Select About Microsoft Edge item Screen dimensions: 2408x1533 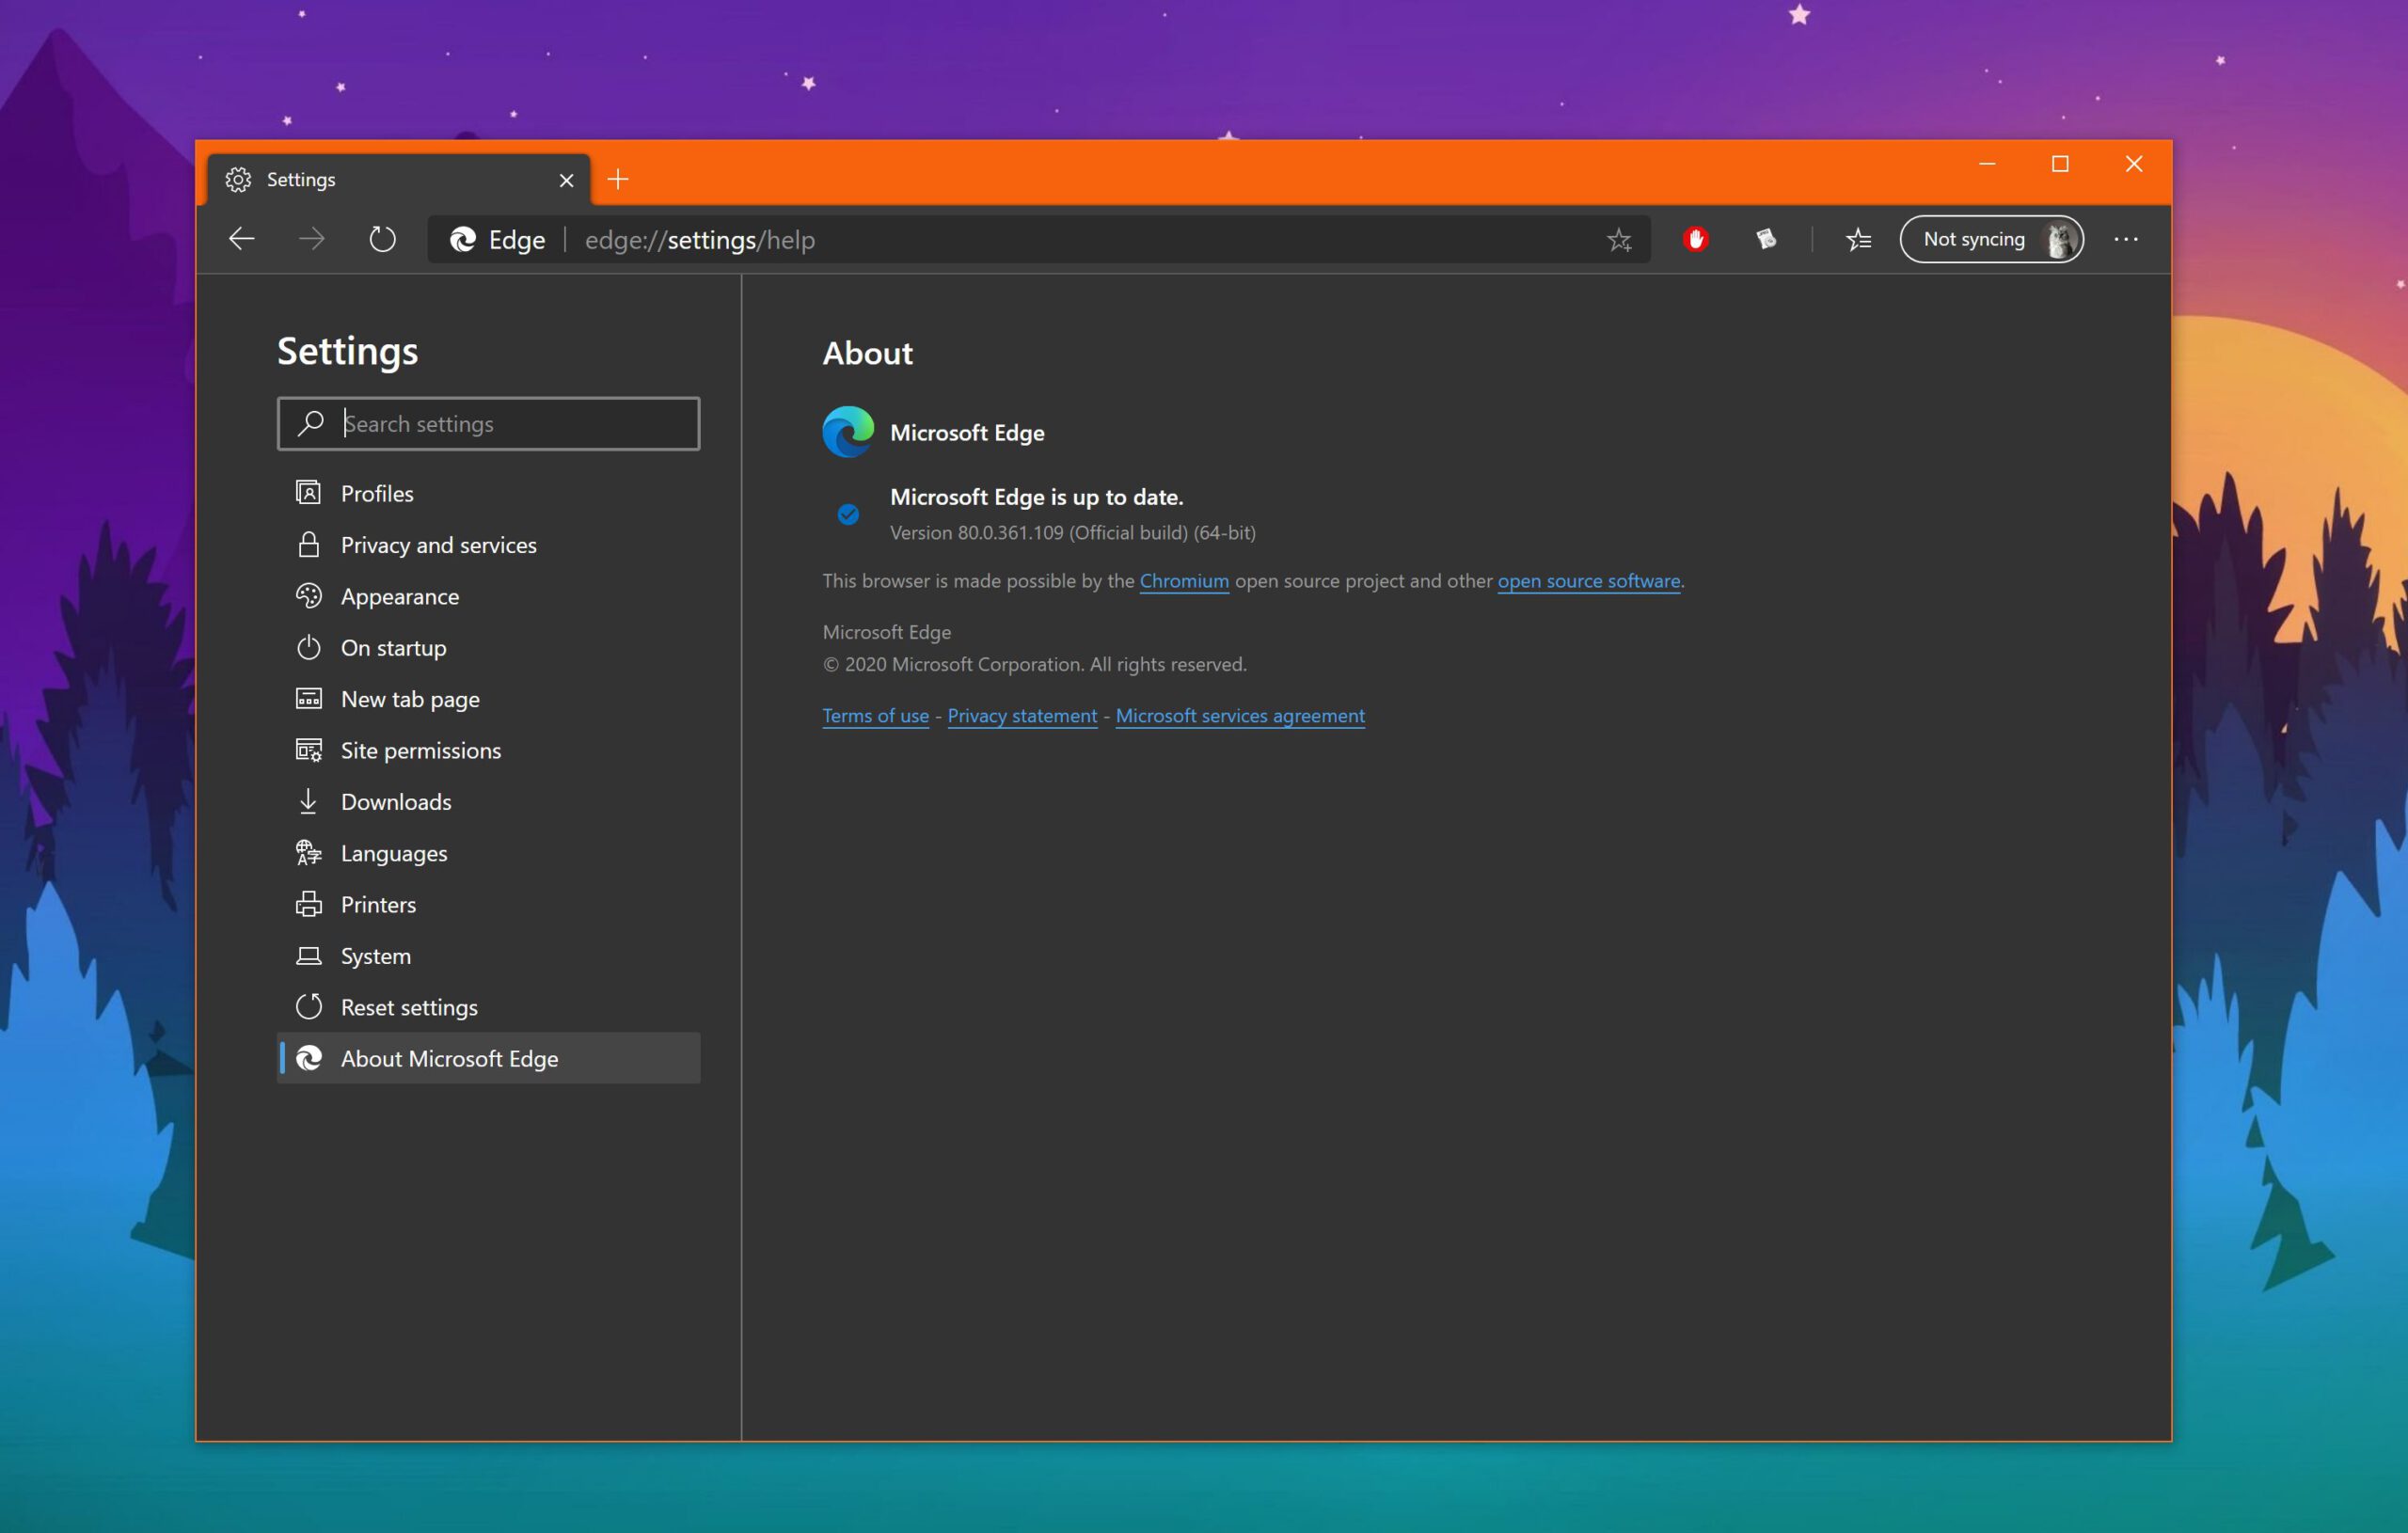click(488, 1058)
